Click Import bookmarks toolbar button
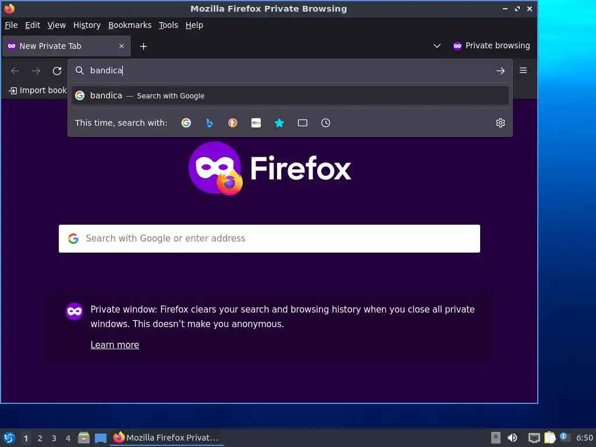 coord(38,90)
